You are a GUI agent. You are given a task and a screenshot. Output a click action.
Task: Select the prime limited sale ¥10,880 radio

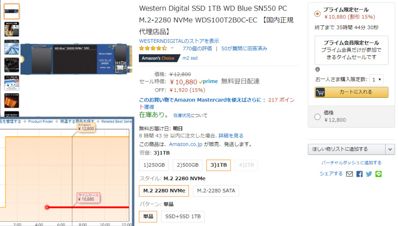317,14
